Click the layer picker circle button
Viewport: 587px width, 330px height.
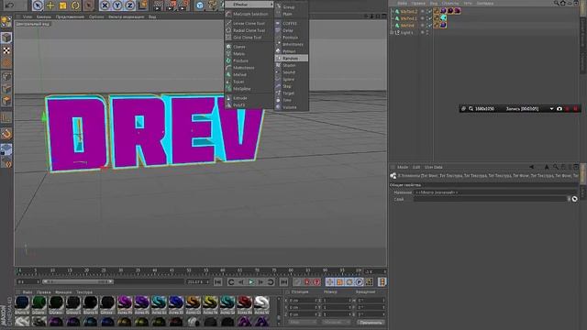coord(574,199)
